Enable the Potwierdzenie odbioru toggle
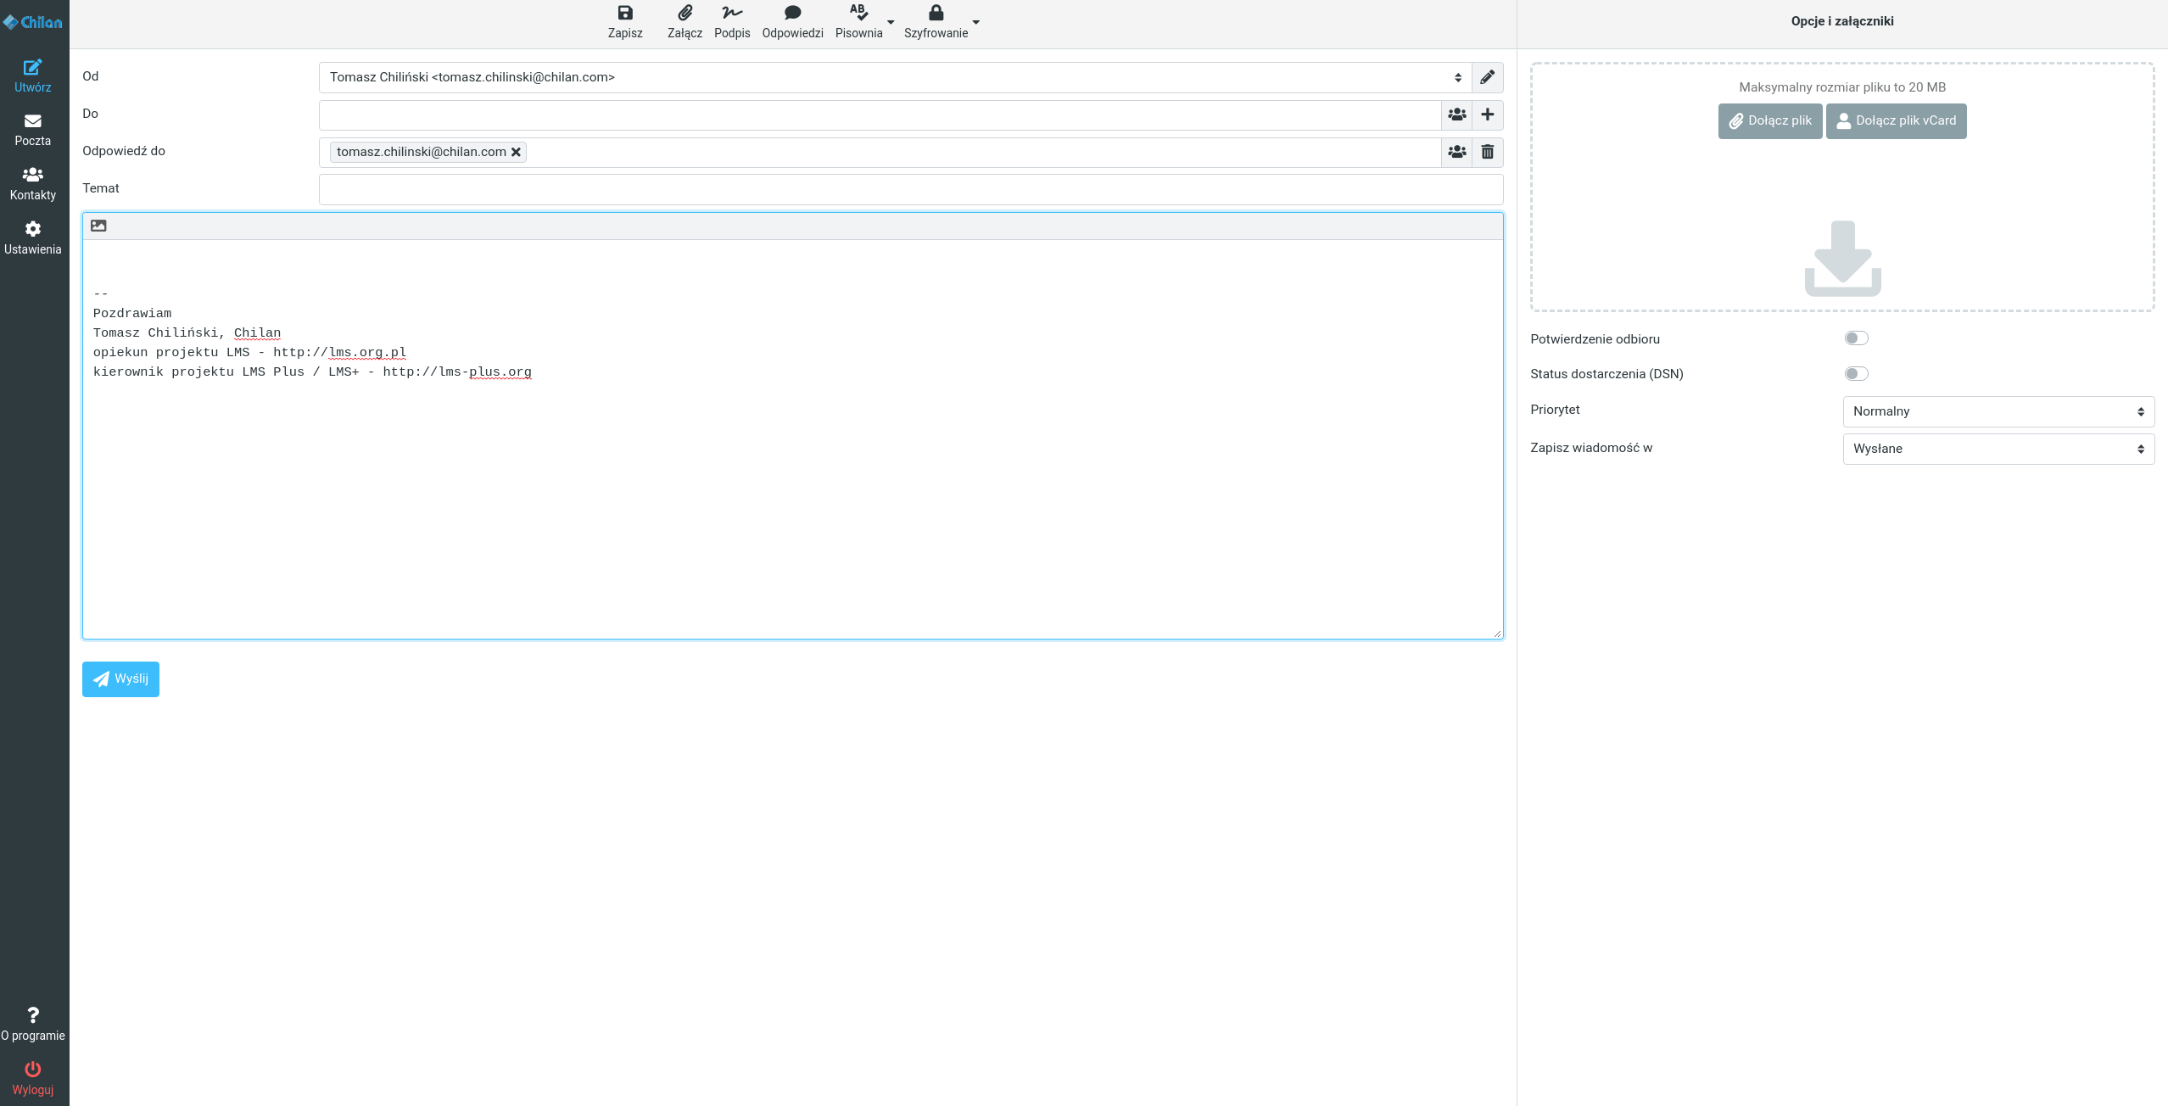The width and height of the screenshot is (2168, 1106). point(1857,338)
